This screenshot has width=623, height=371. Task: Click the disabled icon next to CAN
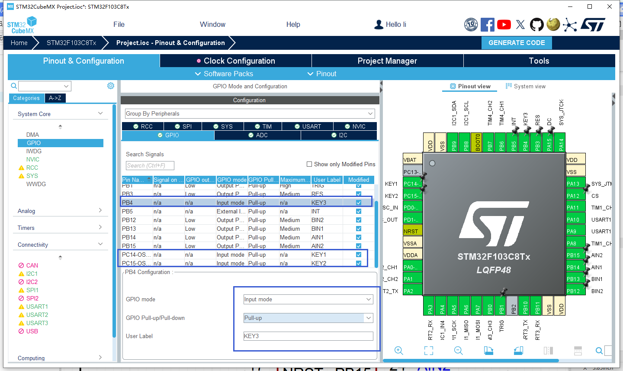tap(21, 265)
